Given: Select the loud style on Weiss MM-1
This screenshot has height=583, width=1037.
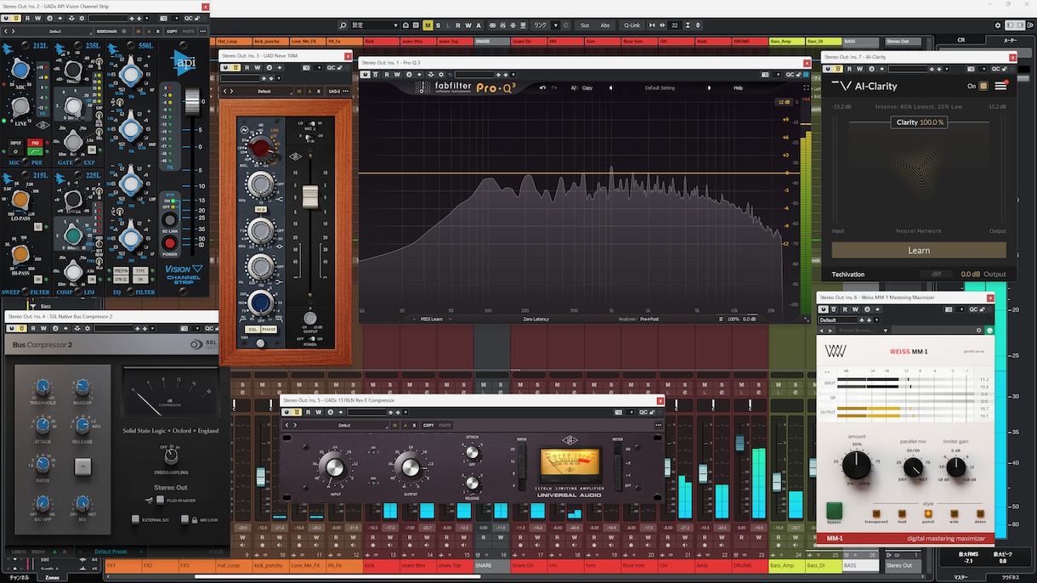Looking at the screenshot, I should tap(903, 513).
